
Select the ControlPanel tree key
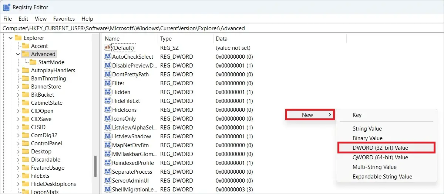pyautogui.click(x=47, y=143)
